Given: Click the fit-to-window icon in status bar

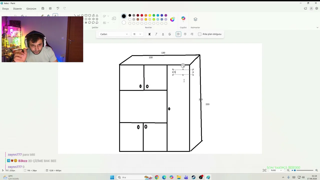Looking at the screenshot, I should pos(264,170).
